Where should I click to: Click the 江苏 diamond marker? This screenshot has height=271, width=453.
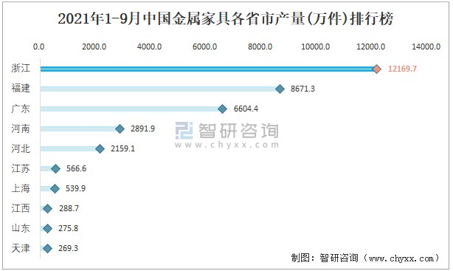coord(56,168)
